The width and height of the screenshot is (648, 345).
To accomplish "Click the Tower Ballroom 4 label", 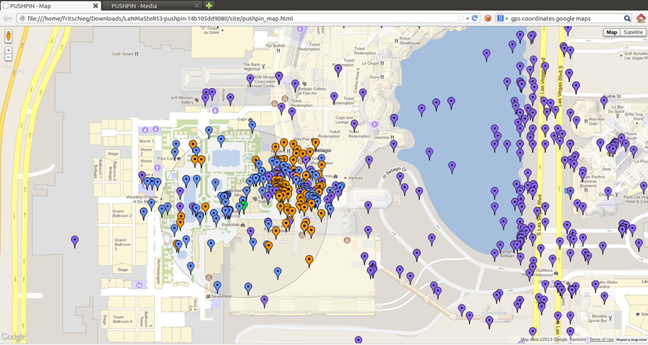I will coord(123,319).
